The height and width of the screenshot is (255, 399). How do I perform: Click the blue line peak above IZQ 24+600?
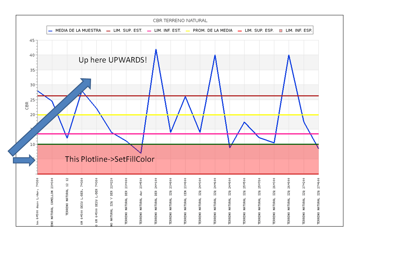[x=215, y=55]
